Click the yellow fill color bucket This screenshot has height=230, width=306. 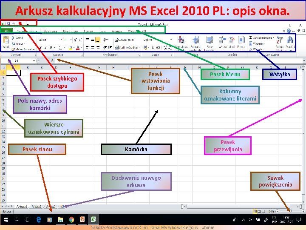(71, 47)
